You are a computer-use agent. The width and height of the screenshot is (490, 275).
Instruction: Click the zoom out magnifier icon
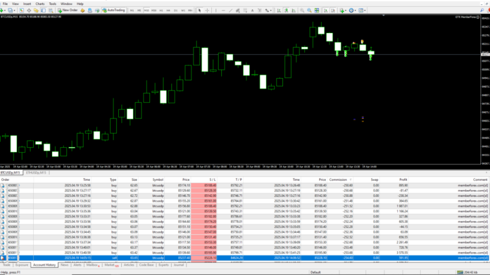pos(309,10)
